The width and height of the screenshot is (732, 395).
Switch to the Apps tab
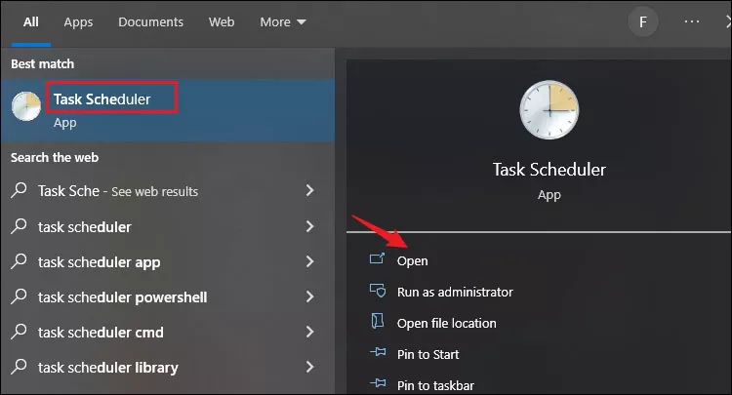tap(78, 21)
